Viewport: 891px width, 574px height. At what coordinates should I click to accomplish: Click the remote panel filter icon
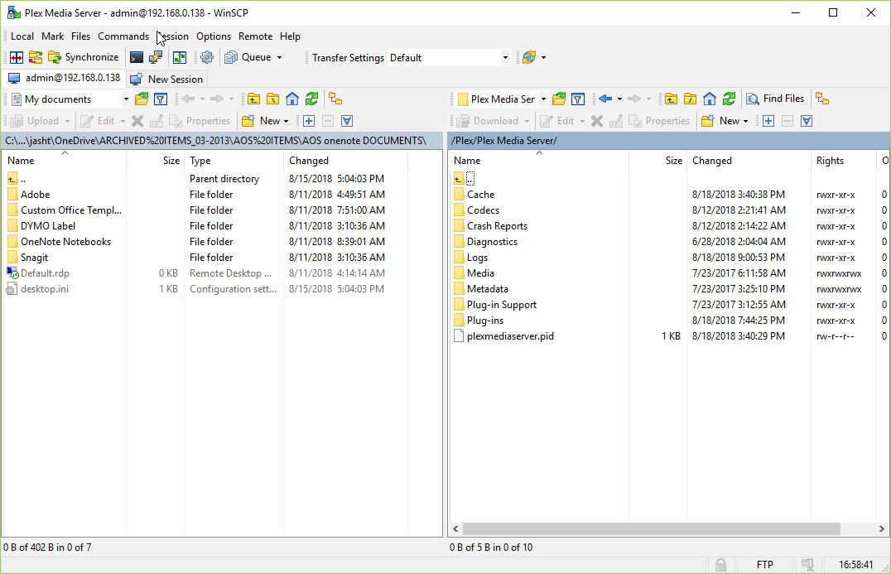(578, 99)
